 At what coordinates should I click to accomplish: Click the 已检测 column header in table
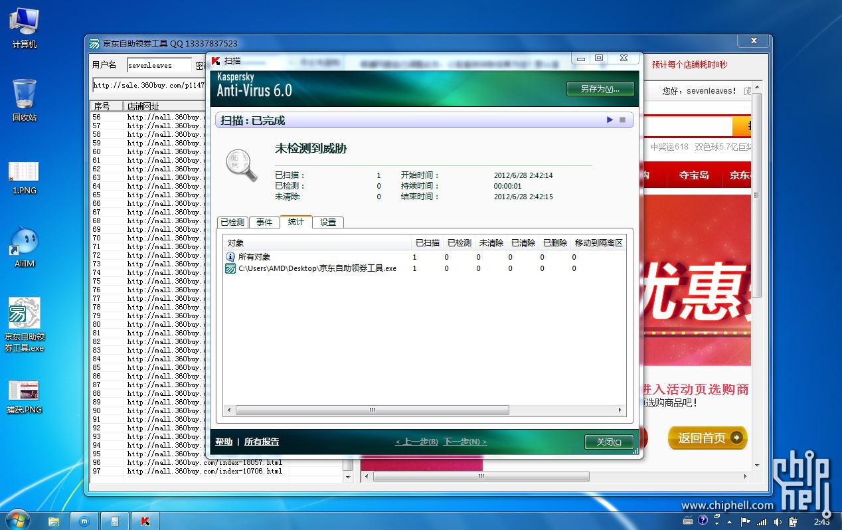[459, 242]
